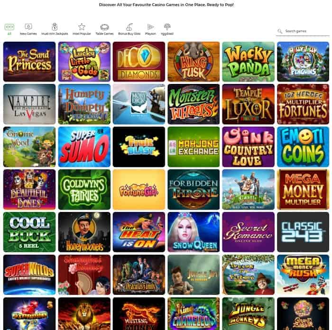Open the New Games category icon

tap(28, 27)
